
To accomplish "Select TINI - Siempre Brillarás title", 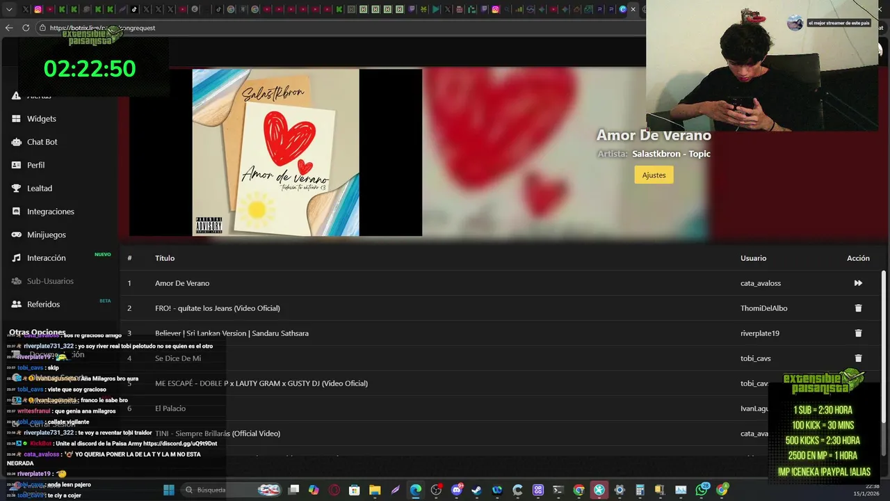I will click(x=218, y=434).
